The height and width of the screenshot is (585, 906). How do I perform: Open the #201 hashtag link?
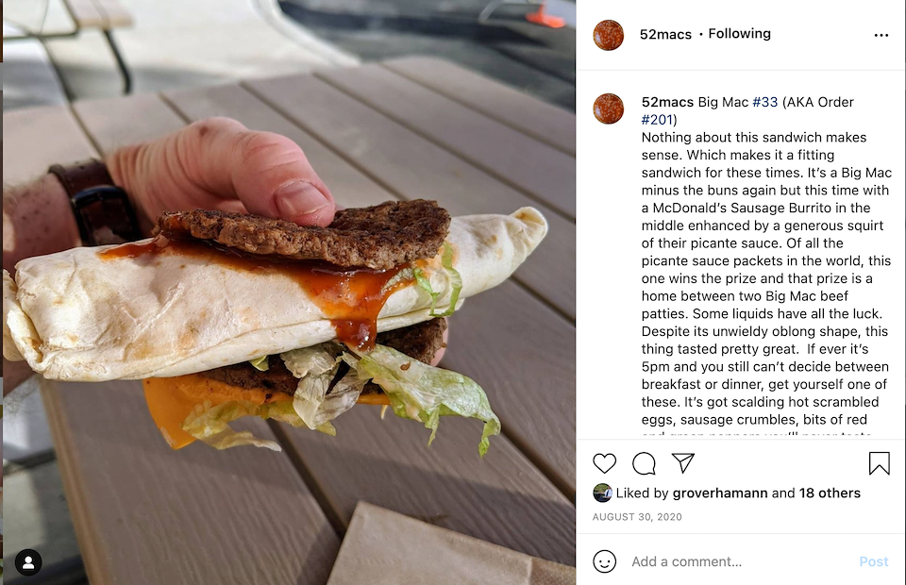tap(657, 120)
